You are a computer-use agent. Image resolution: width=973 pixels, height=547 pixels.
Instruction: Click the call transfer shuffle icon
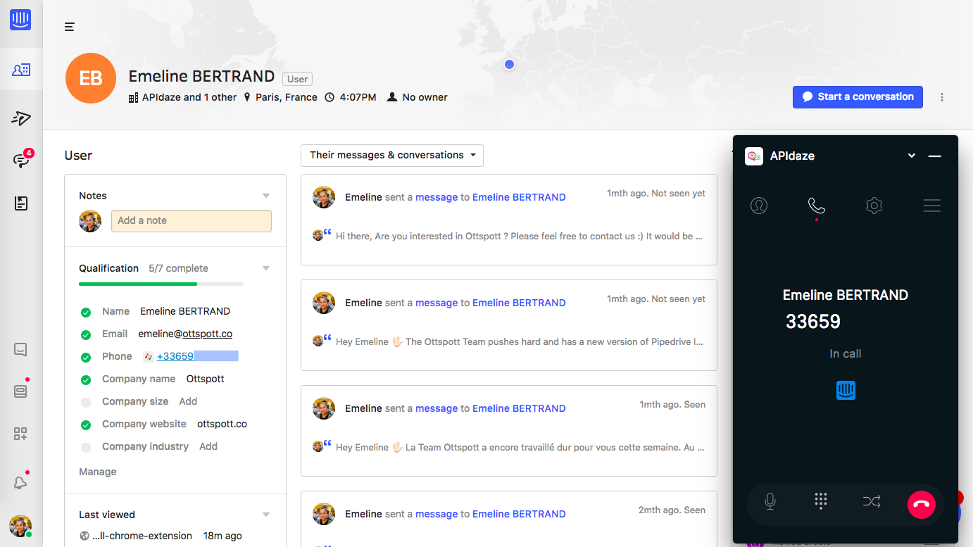coord(872,501)
